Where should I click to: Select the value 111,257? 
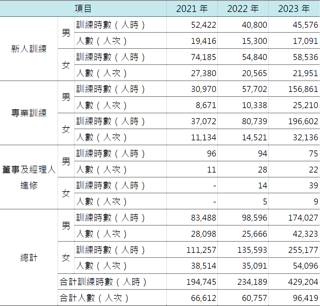201,250
